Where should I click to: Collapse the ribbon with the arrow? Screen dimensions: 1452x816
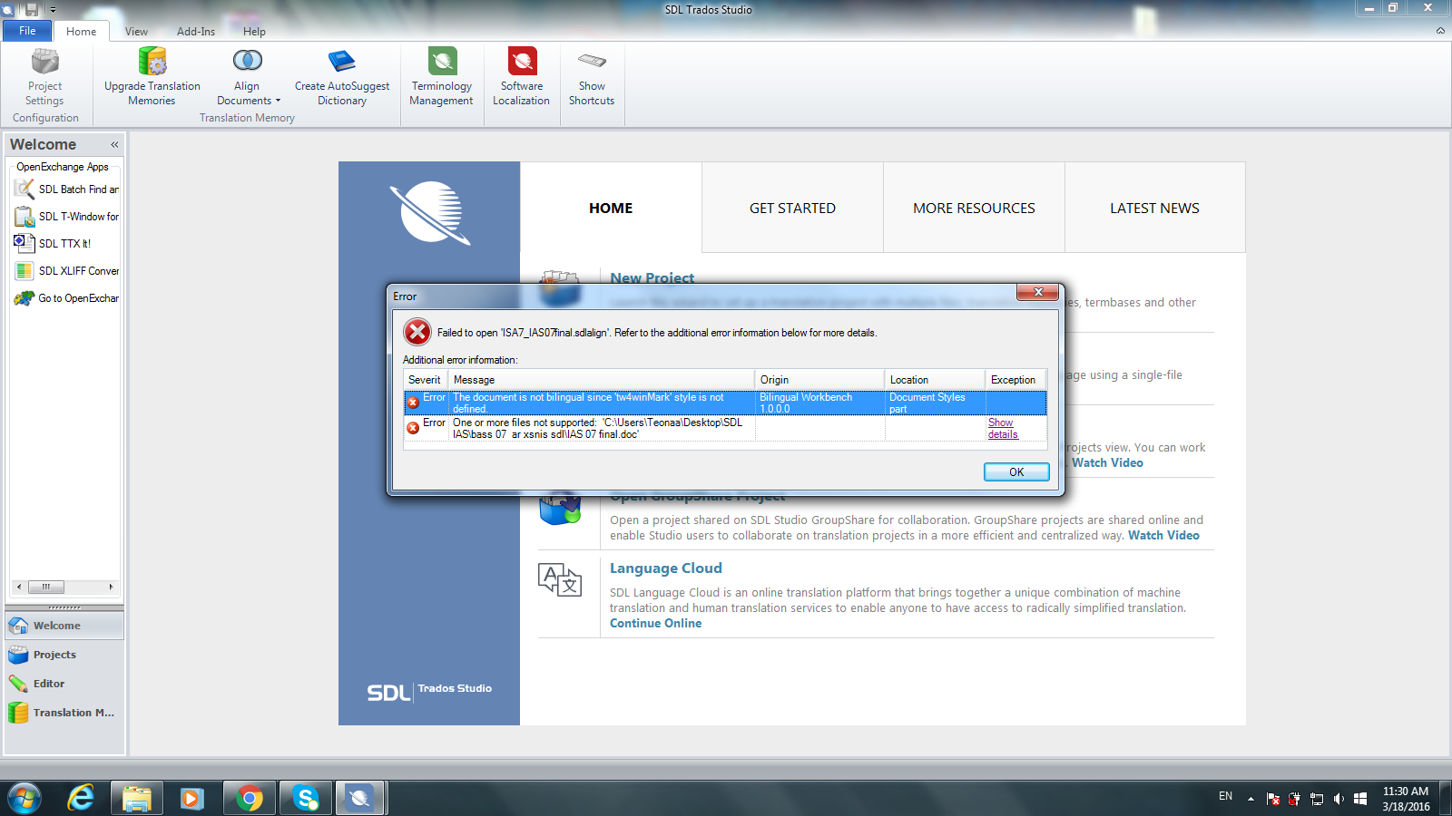click(x=1440, y=31)
